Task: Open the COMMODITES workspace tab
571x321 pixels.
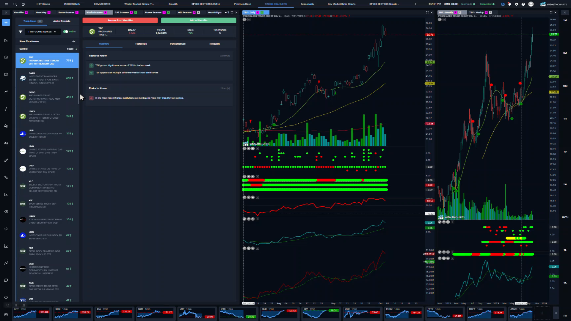Action: (102, 4)
